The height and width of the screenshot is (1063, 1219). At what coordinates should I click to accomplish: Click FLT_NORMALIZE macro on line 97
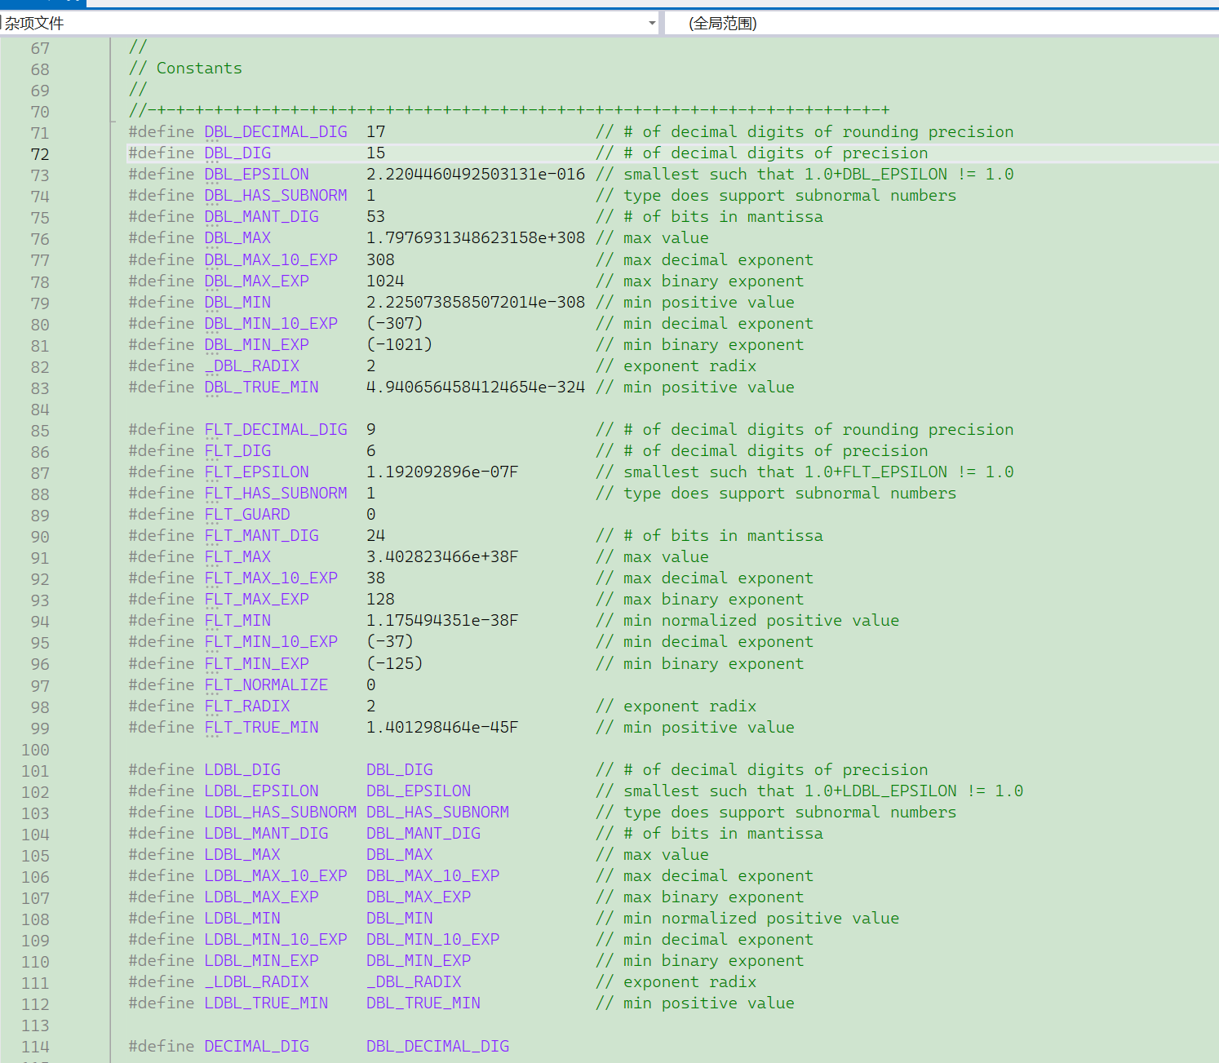coord(267,684)
